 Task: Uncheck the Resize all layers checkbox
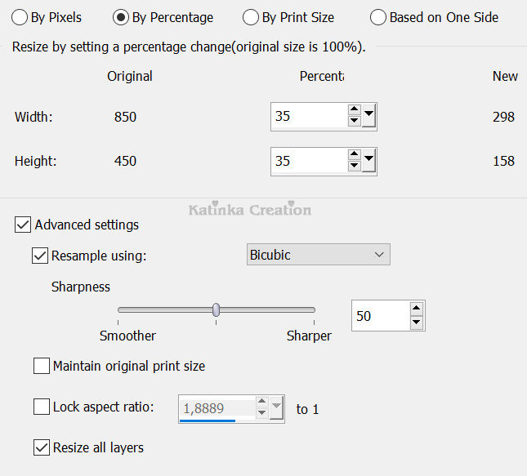[42, 447]
